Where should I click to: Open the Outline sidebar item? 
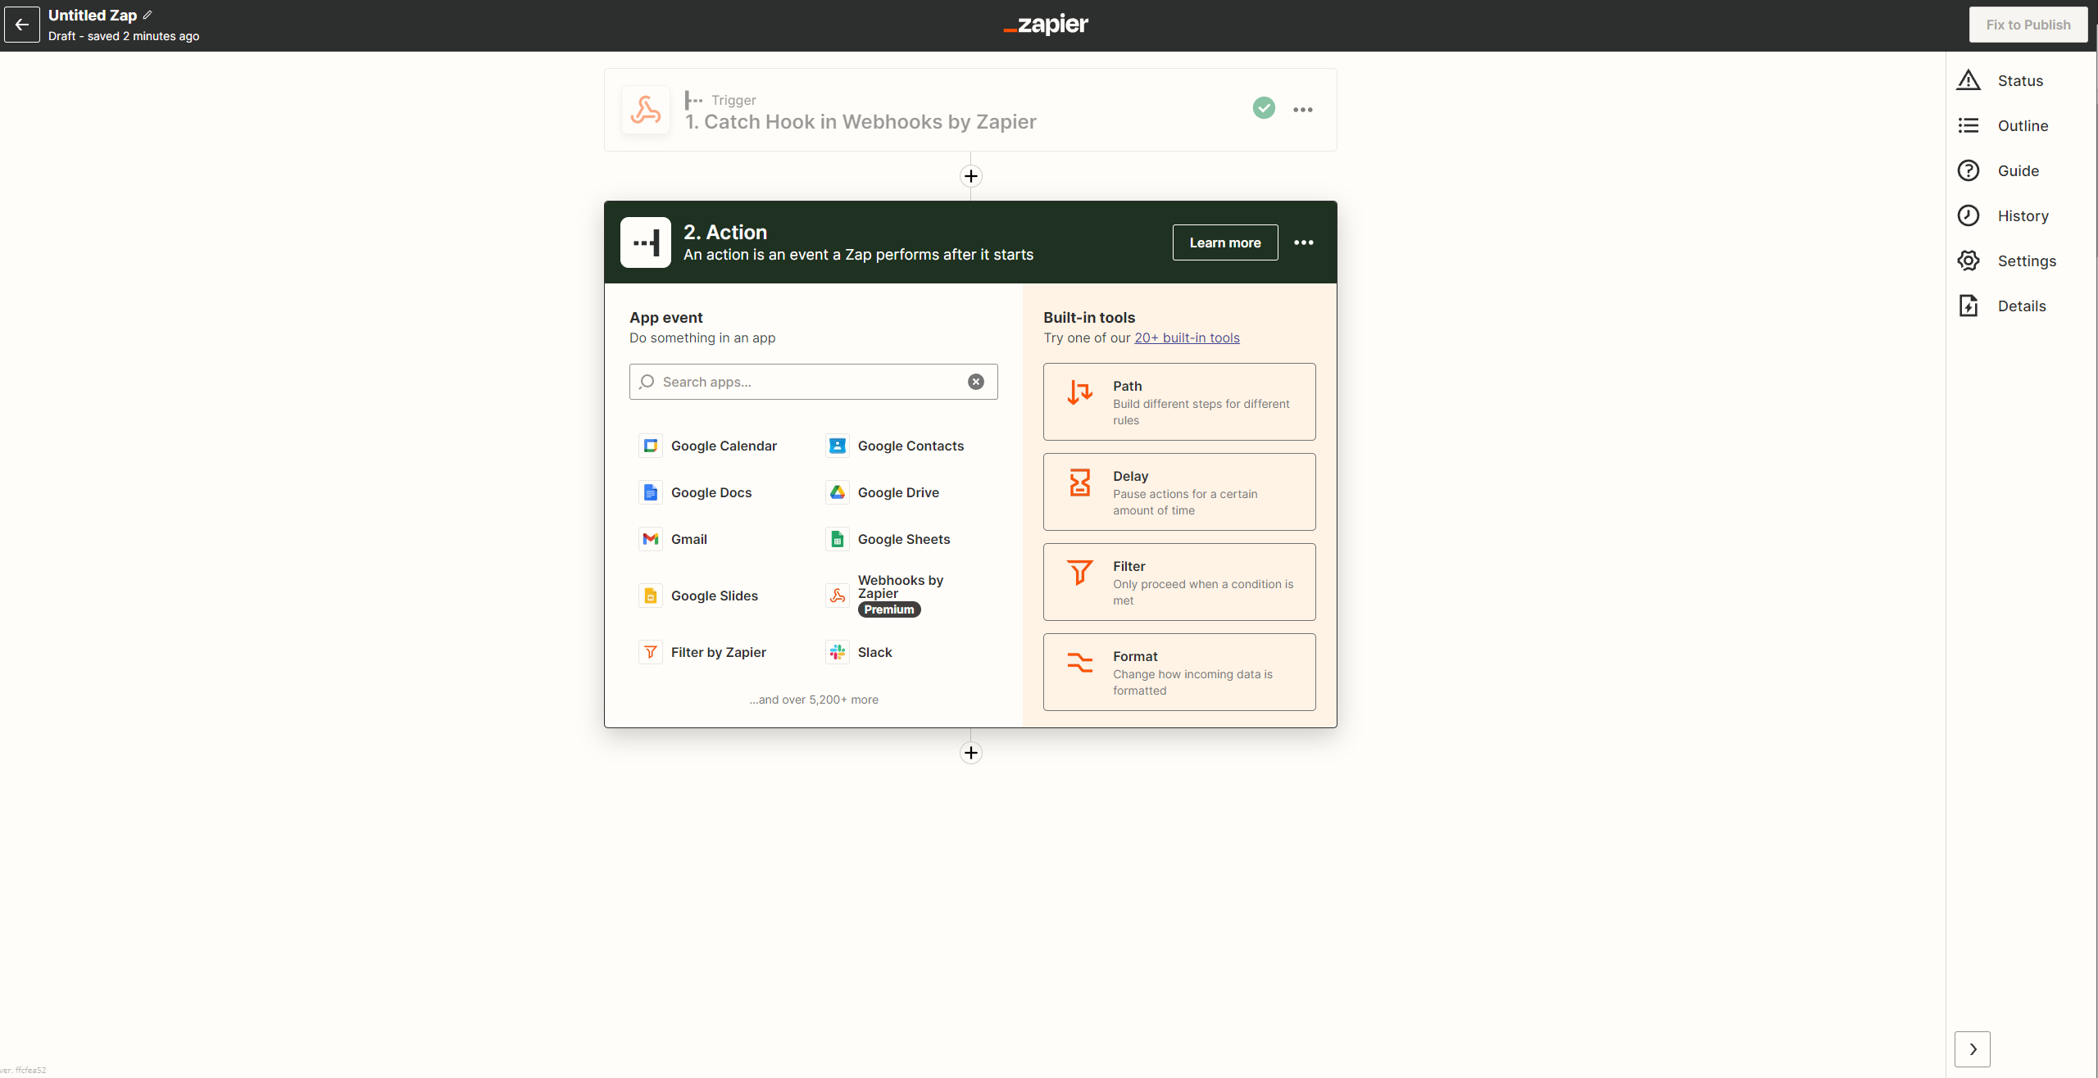point(2022,125)
